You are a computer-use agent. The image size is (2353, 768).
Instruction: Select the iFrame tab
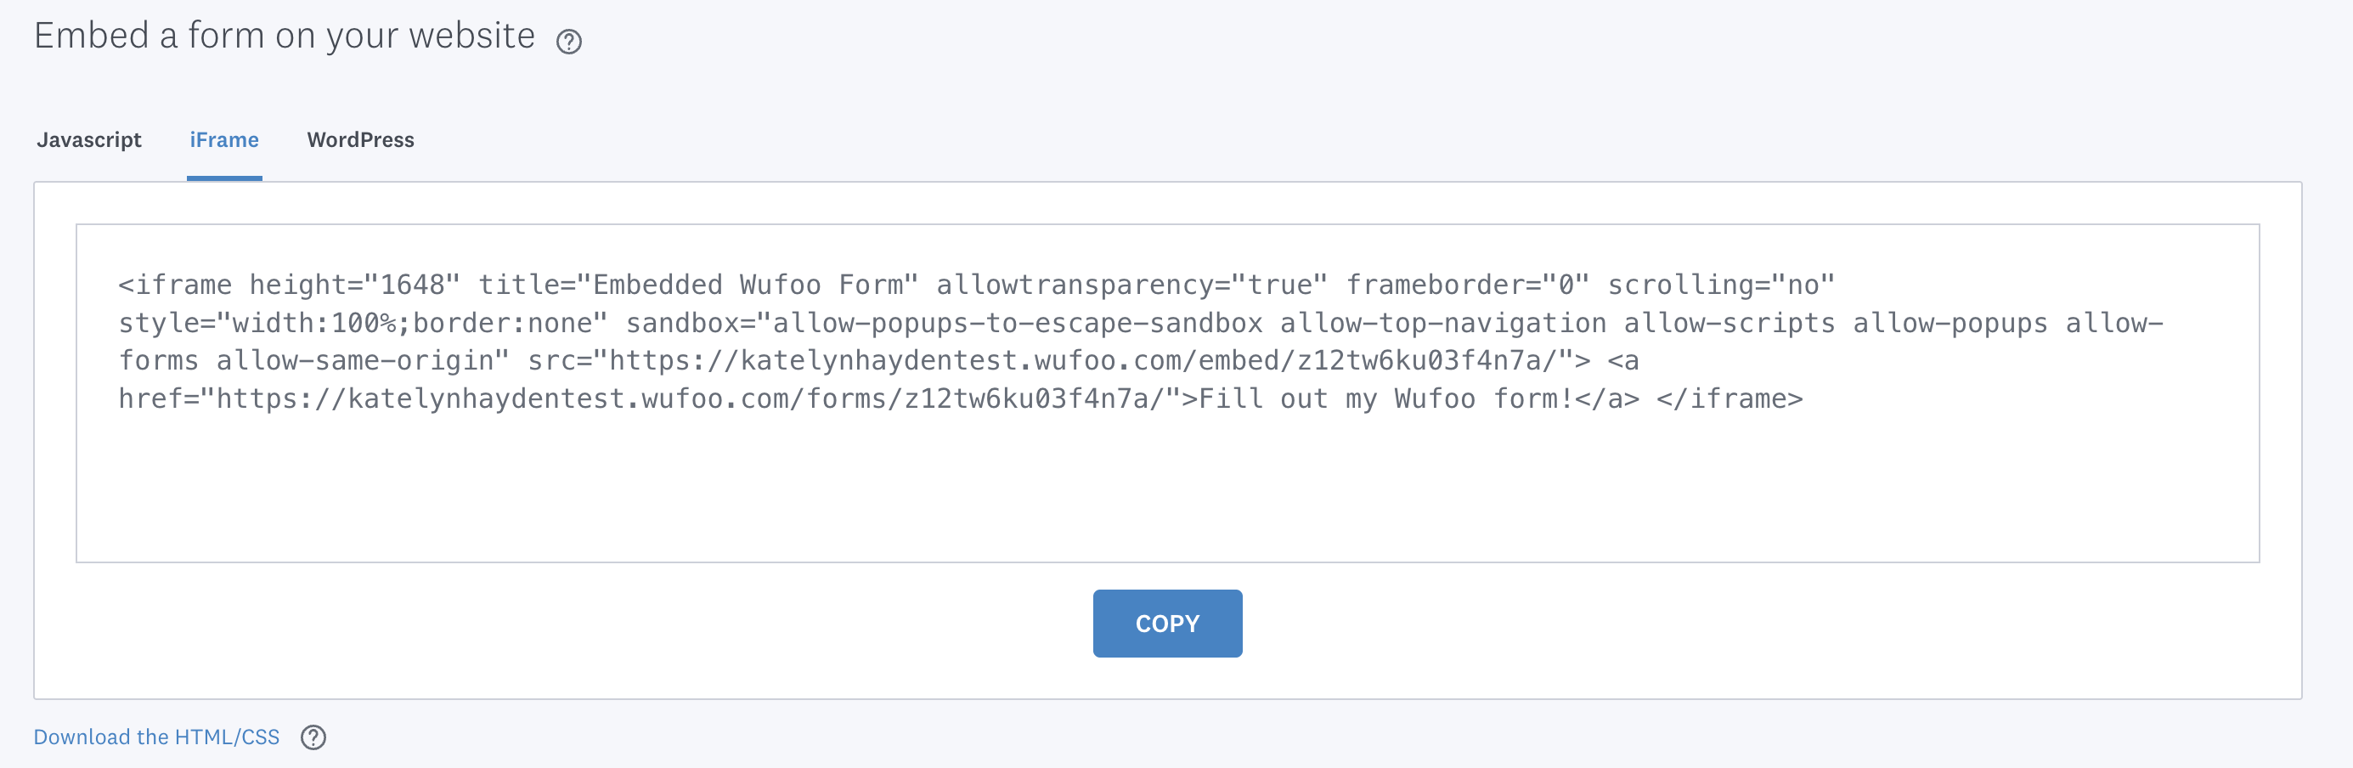pyautogui.click(x=223, y=139)
